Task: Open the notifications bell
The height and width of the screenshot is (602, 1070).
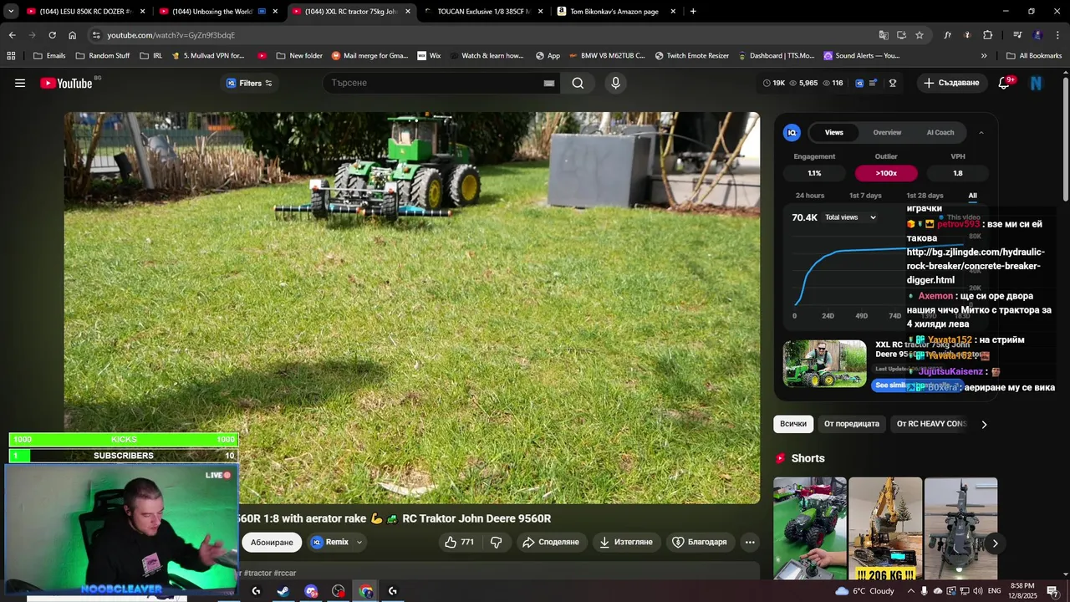Action: point(1005,83)
